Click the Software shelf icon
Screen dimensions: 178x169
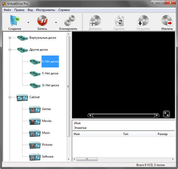click(35, 157)
